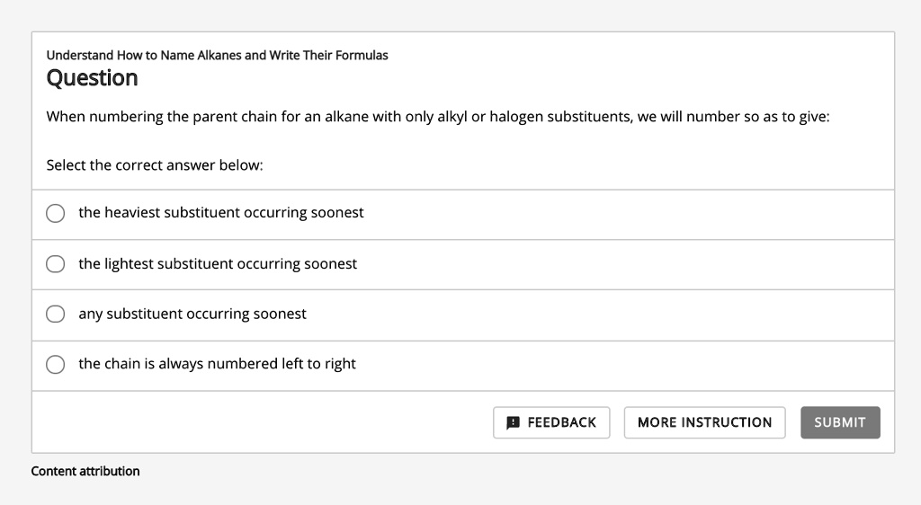Submit the answer
The image size is (921, 505).
coord(840,422)
